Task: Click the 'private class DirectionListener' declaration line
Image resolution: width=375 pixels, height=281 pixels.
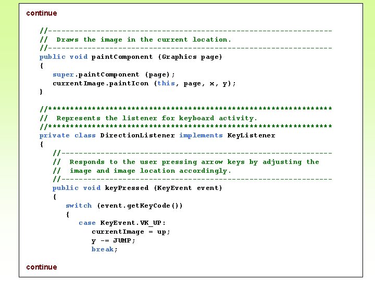Action: (157, 135)
